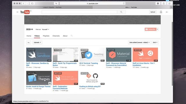Click the Upload button
The image size is (186, 104).
click(153, 12)
